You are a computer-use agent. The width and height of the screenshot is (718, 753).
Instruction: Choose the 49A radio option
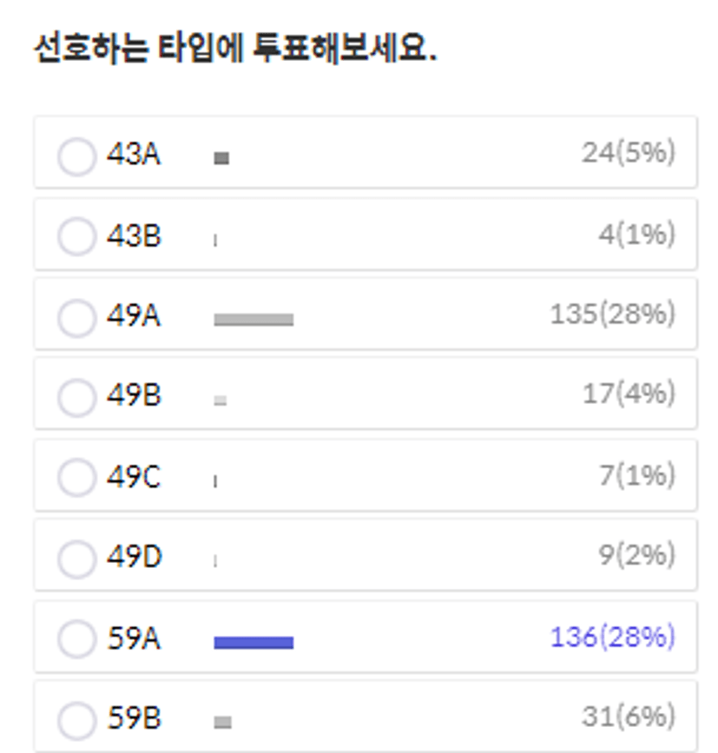pyautogui.click(x=76, y=318)
